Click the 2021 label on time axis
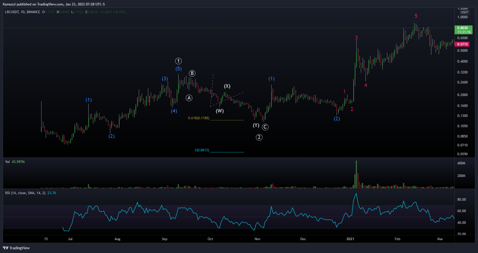 click(350, 239)
